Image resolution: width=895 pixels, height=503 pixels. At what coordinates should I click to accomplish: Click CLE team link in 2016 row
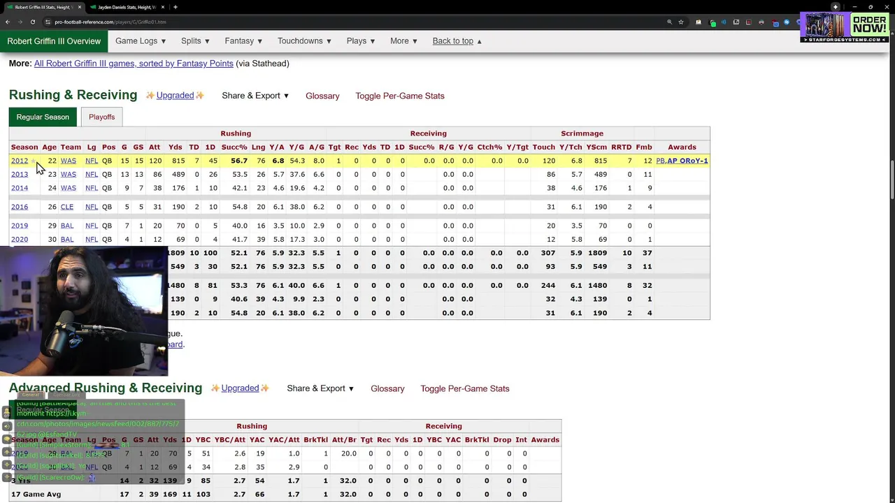point(67,207)
